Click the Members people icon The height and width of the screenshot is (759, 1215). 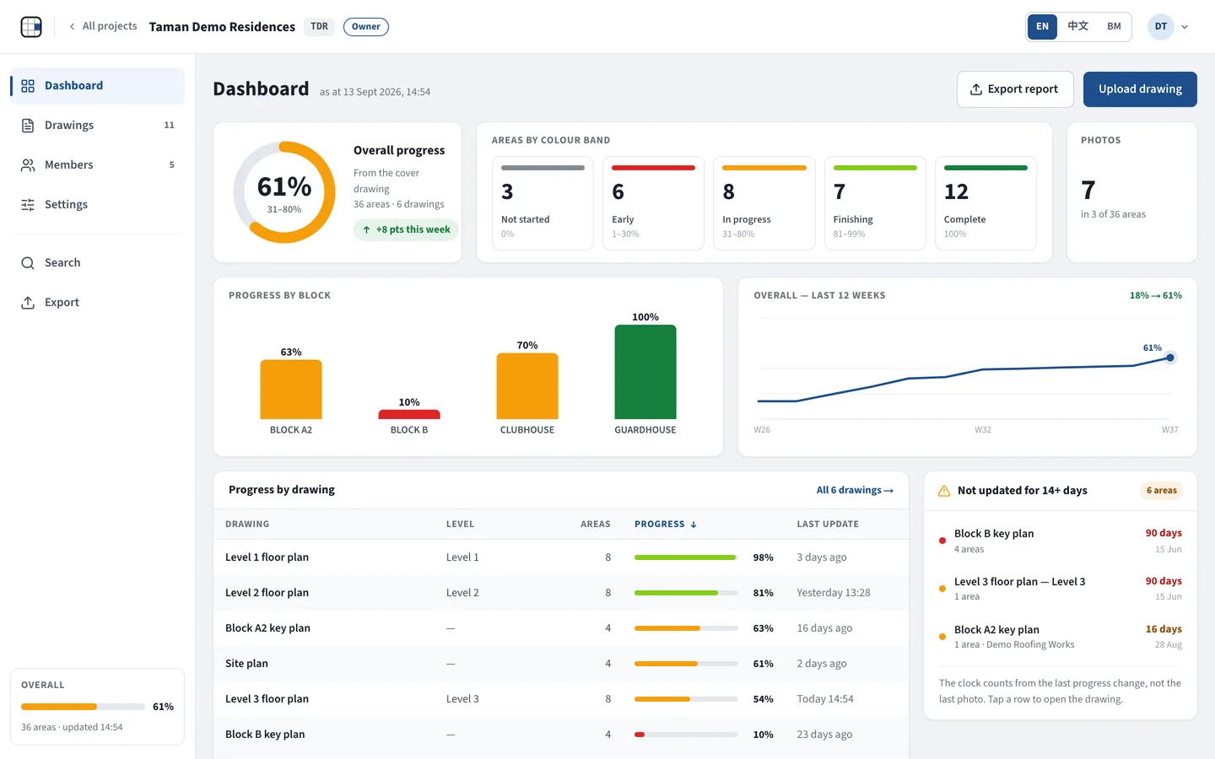tap(28, 165)
